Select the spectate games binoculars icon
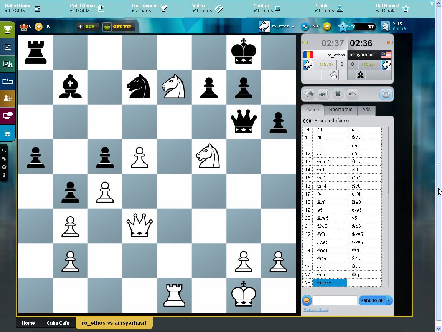This screenshot has height=332, width=442. pyautogui.click(x=8, y=64)
